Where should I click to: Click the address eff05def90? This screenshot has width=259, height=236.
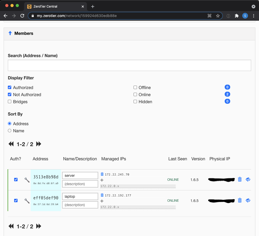[46, 198]
